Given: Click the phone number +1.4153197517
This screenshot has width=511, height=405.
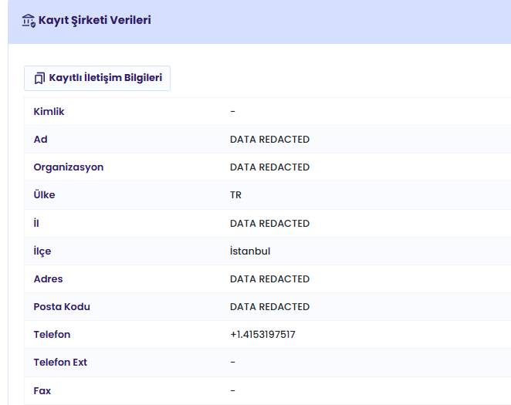Looking at the screenshot, I should (x=262, y=335).
